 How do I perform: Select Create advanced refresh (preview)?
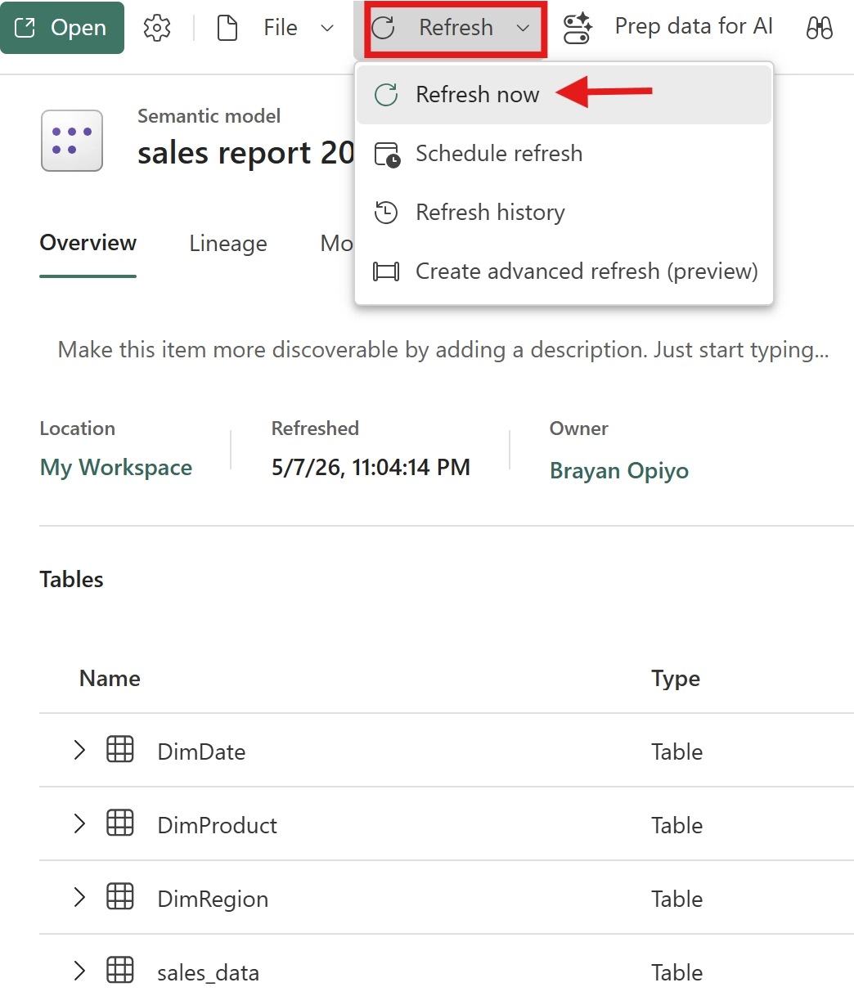[564, 271]
